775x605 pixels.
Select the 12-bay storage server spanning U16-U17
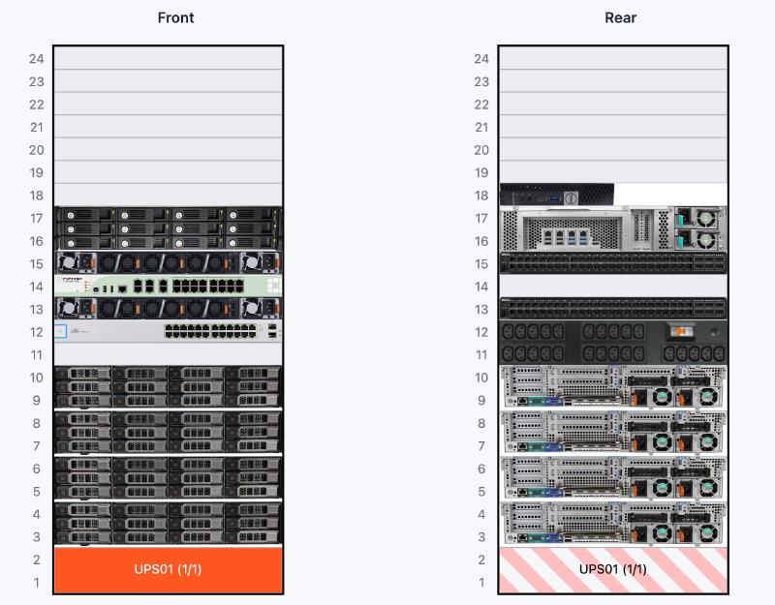click(169, 227)
